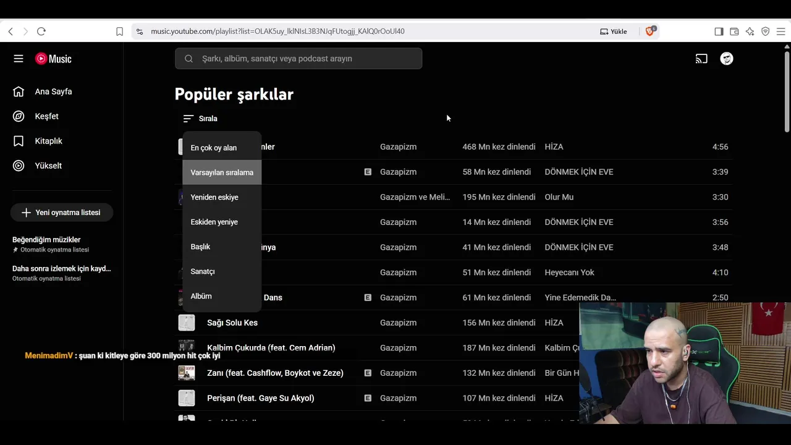Click explicit badge on Zanı row
Image resolution: width=791 pixels, height=445 pixels.
pos(368,373)
